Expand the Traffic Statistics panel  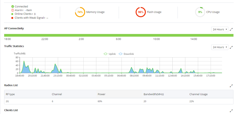pos(231,47)
